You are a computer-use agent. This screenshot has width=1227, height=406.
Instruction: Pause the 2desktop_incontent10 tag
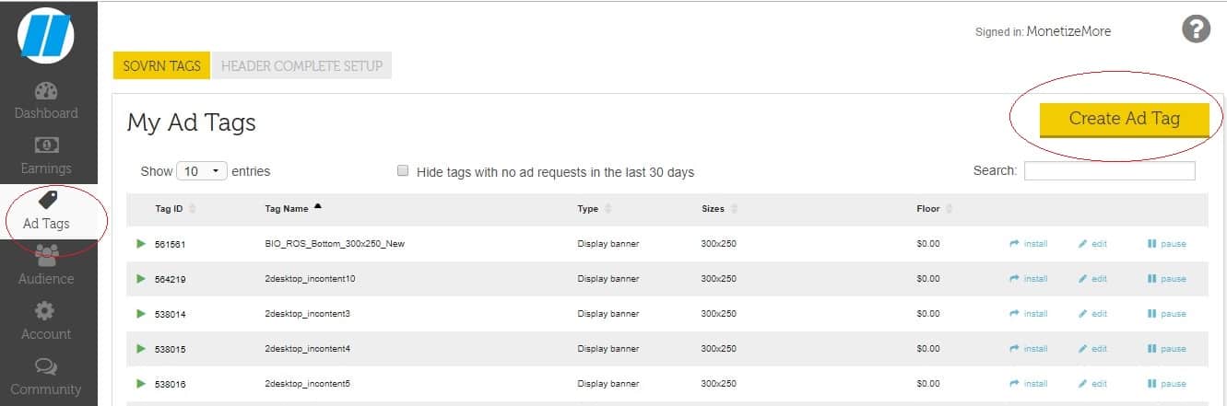coord(1167,279)
